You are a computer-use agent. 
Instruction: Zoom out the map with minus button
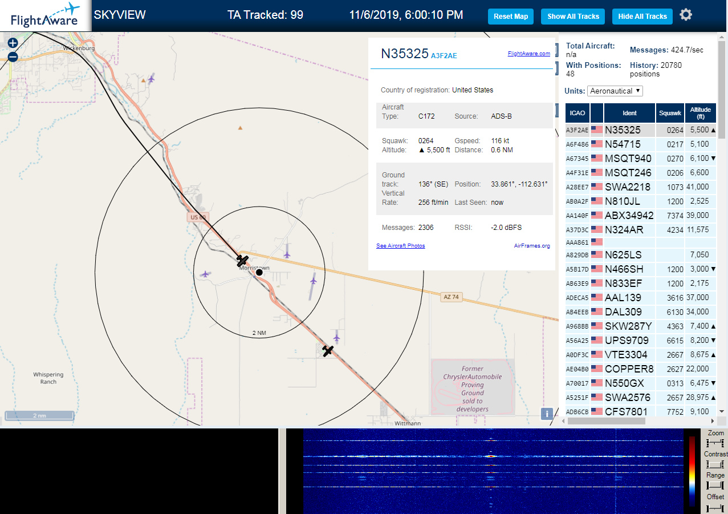click(13, 57)
